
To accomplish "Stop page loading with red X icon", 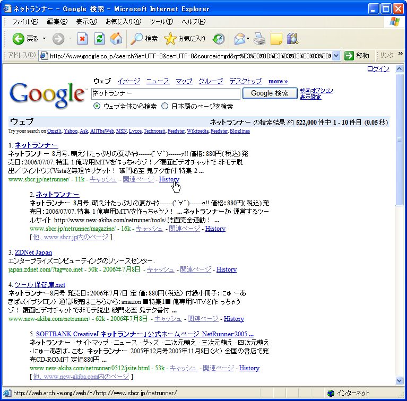I will pyautogui.click(x=82, y=39).
